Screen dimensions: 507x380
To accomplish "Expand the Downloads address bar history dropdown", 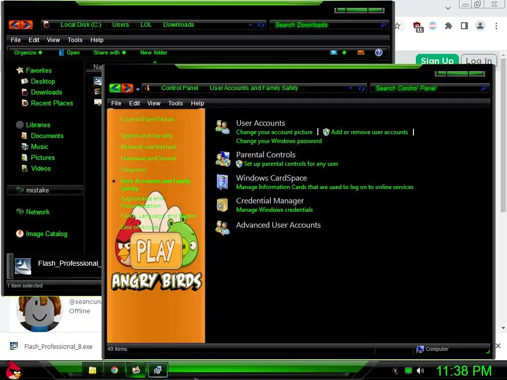I will coord(250,25).
